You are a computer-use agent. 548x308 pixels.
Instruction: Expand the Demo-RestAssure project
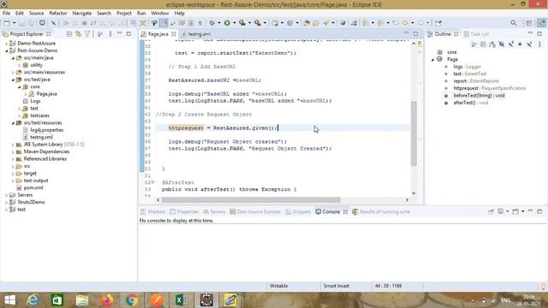6,44
